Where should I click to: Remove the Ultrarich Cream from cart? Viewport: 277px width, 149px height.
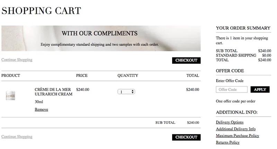point(41,109)
